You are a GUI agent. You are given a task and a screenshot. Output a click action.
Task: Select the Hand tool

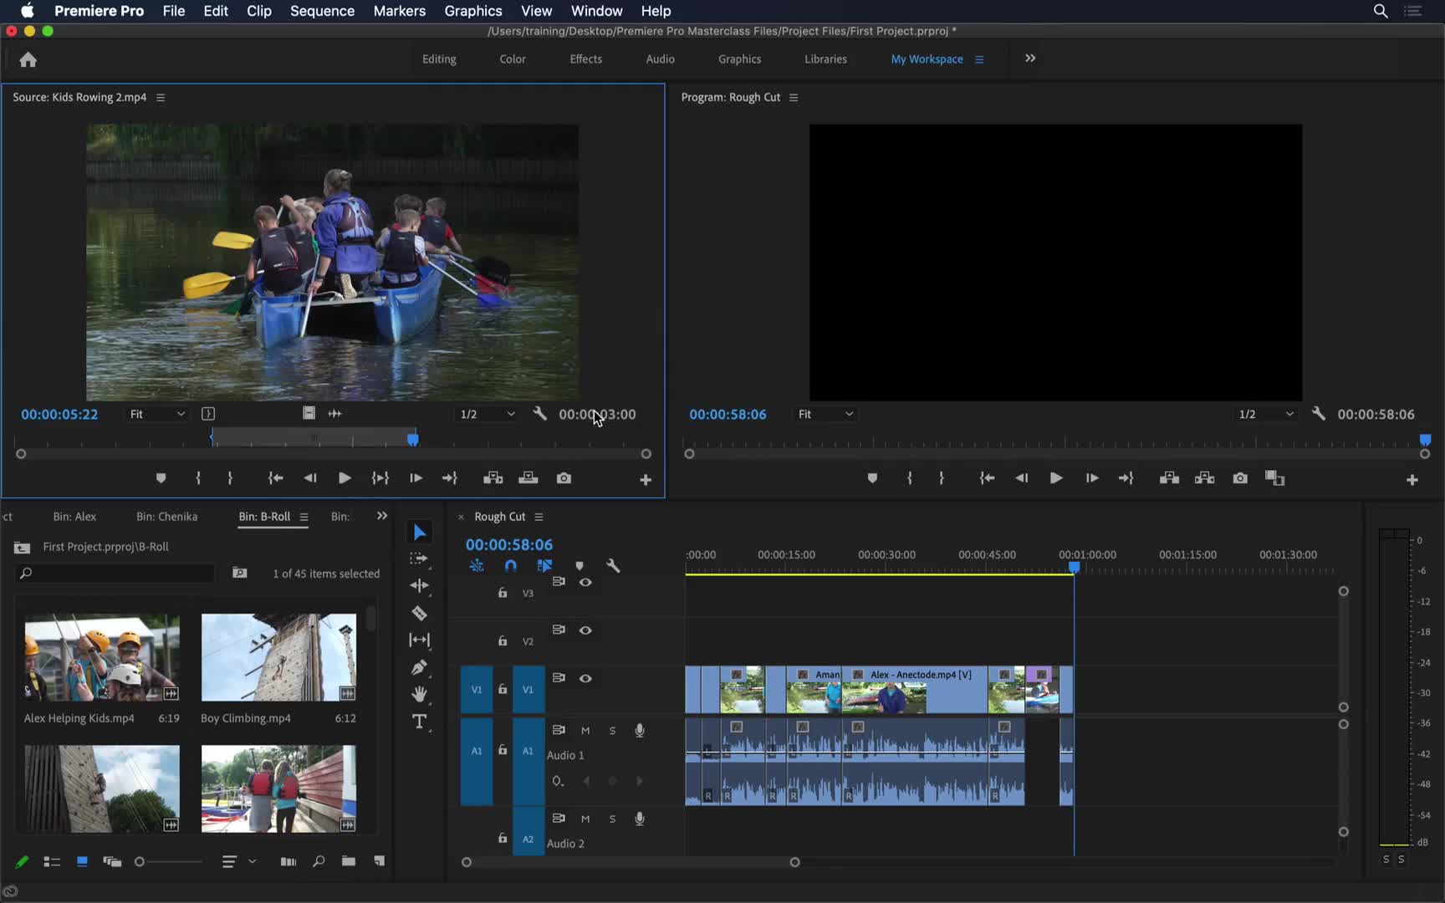[x=420, y=694]
